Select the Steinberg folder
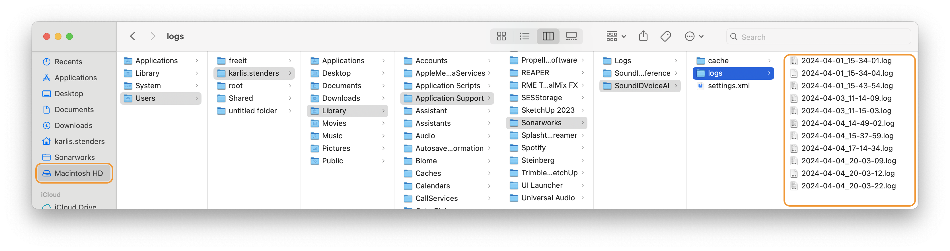Screen dimensions: 950x251 point(546,160)
